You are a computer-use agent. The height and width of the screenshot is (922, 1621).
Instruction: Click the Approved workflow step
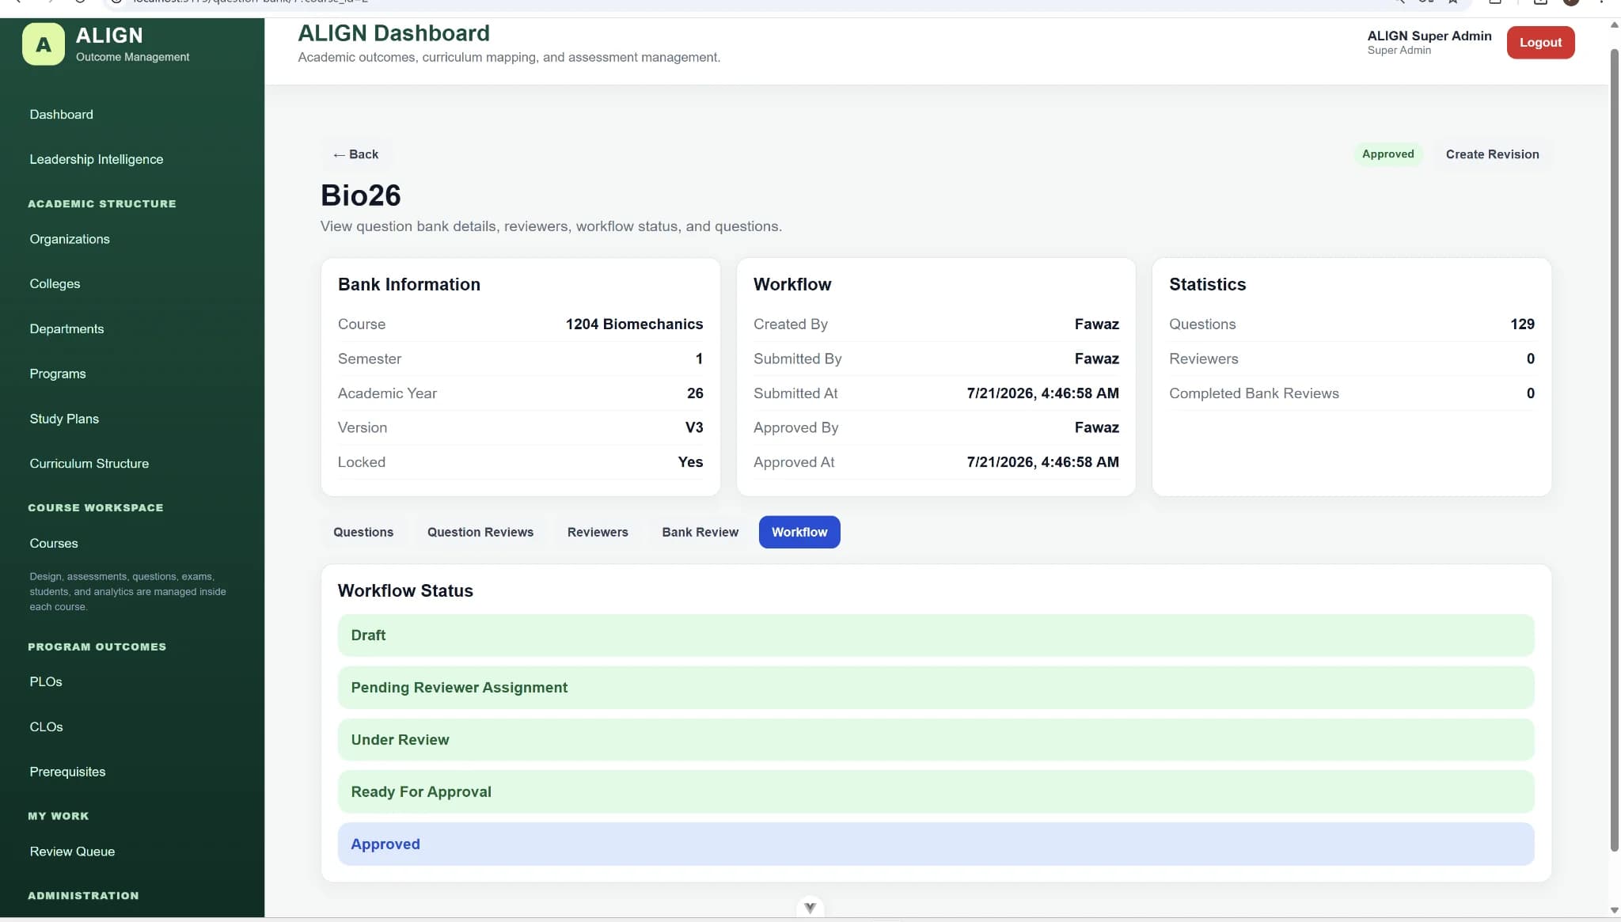(936, 844)
